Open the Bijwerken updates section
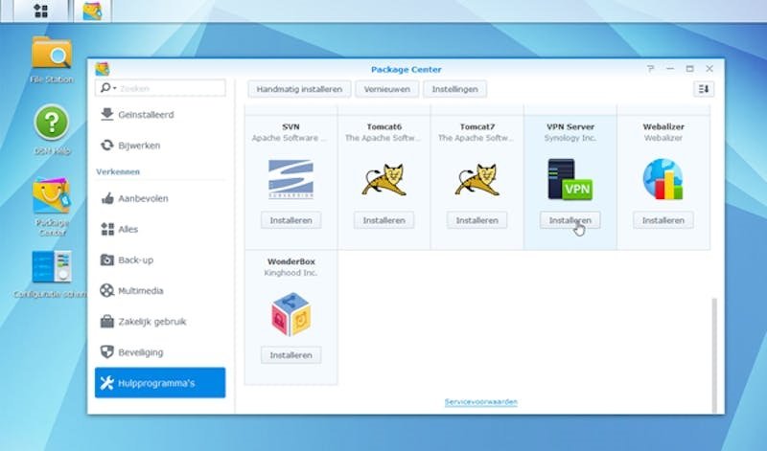Image resolution: width=767 pixels, height=451 pixels. pos(160,146)
